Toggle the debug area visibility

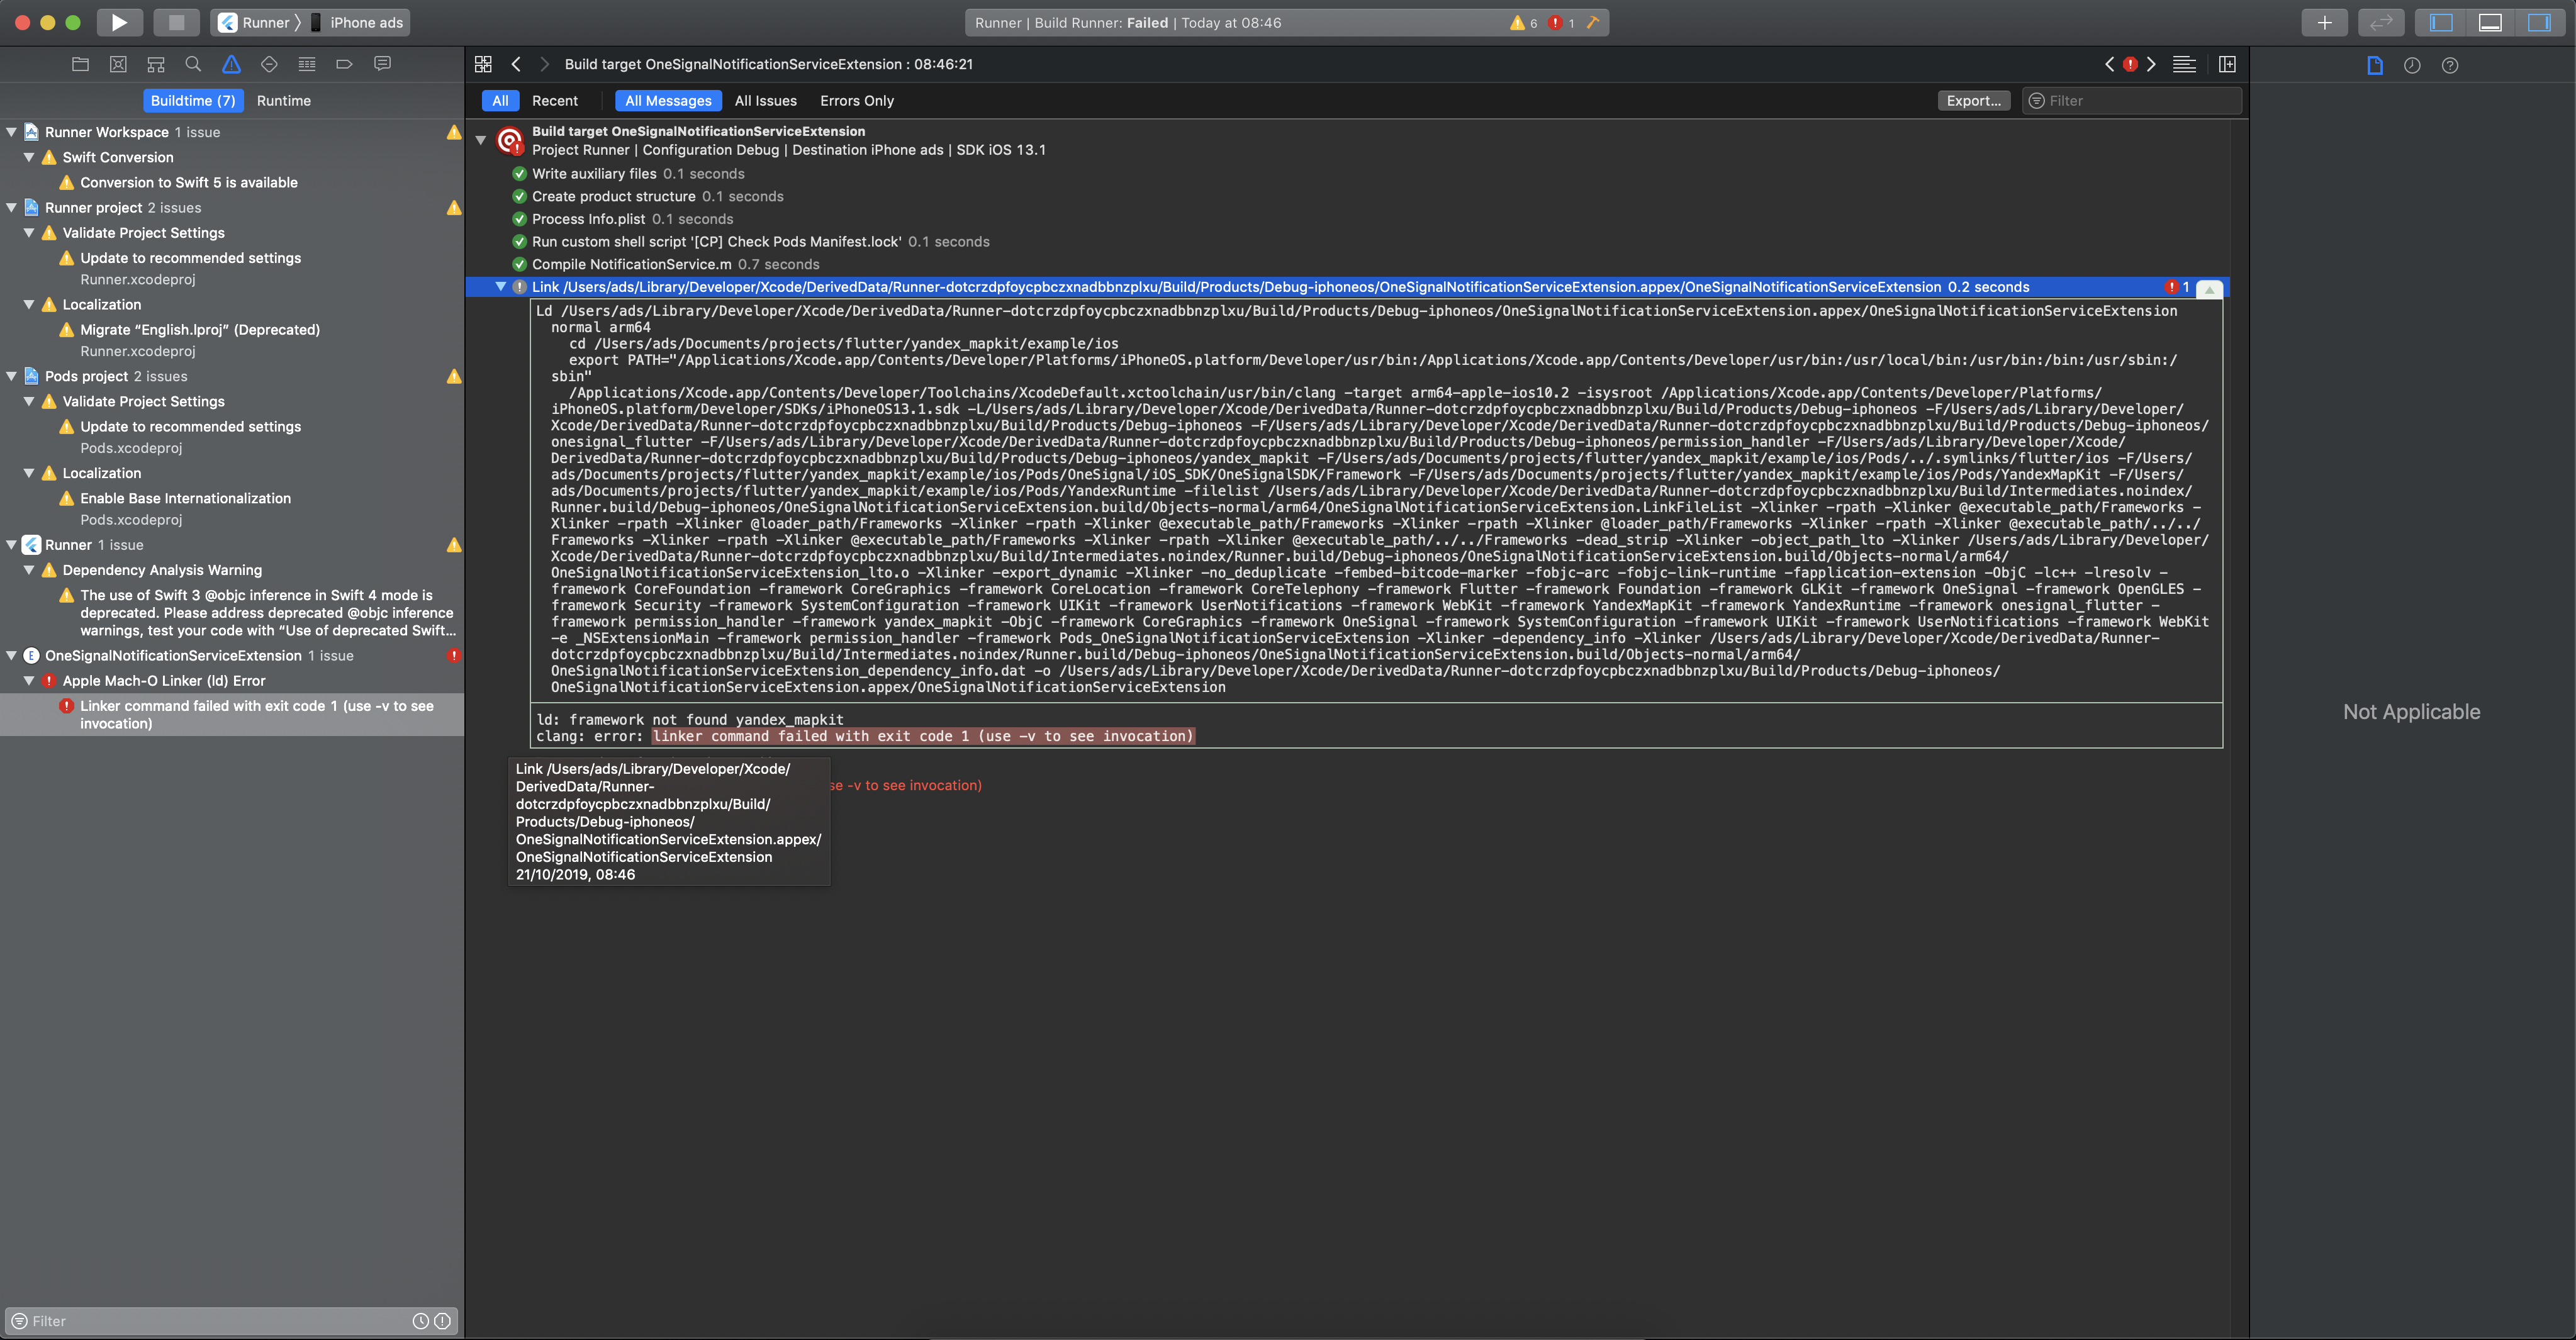pos(2490,22)
